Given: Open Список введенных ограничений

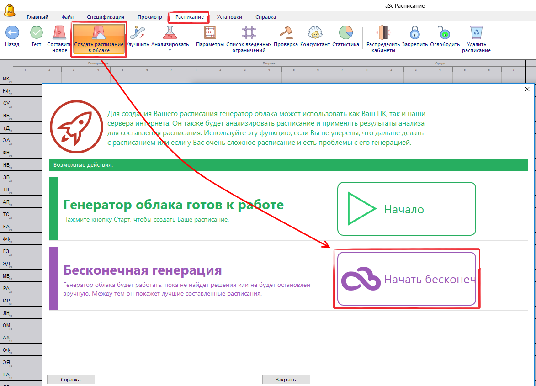Looking at the screenshot, I should click(249, 33).
